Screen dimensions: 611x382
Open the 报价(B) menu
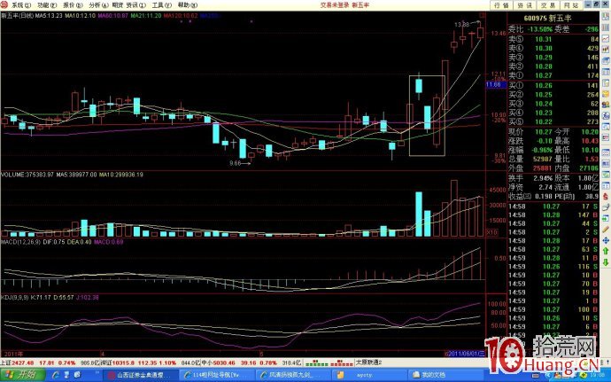click(73, 5)
